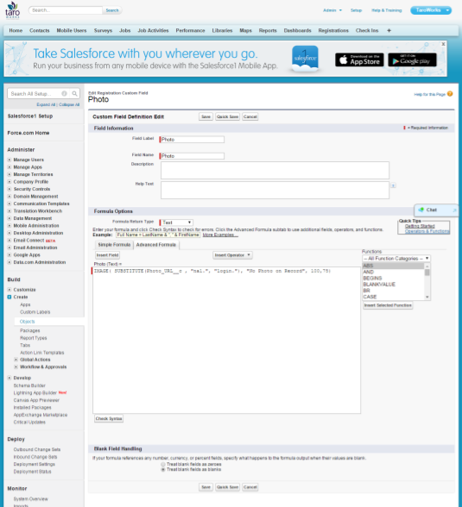Click the Check Syntax button

pyautogui.click(x=109, y=418)
